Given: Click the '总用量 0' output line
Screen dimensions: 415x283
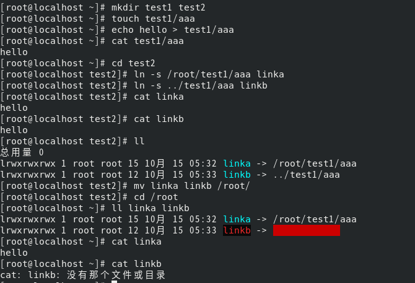Looking at the screenshot, I should pos(22,152).
